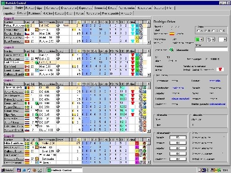Select Grupo A radio button

[x=199, y=31]
